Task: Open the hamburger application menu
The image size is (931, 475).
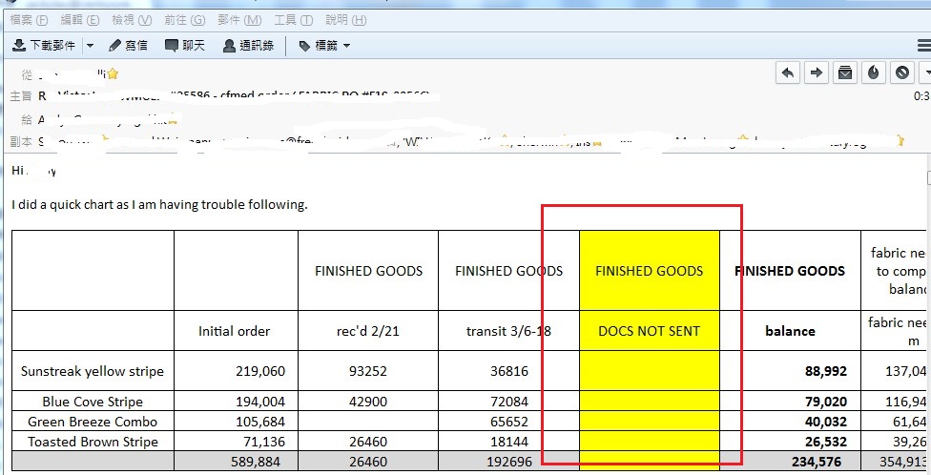Action: pyautogui.click(x=923, y=45)
